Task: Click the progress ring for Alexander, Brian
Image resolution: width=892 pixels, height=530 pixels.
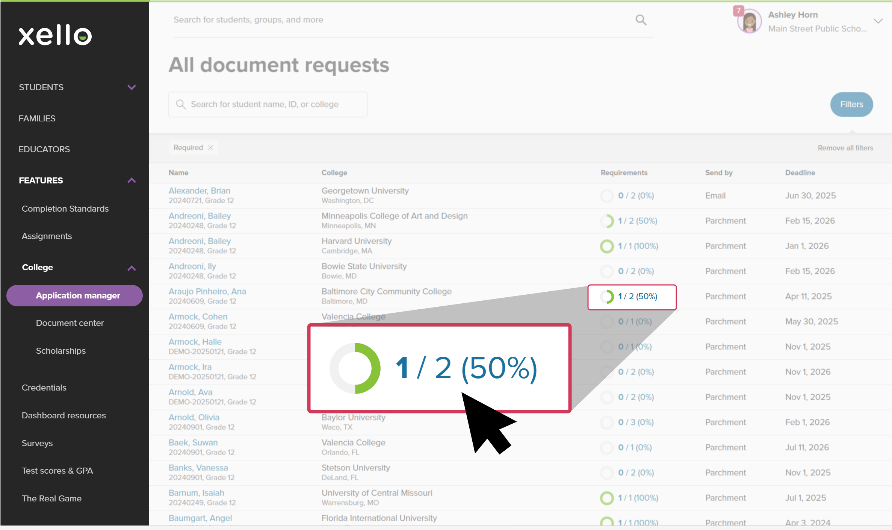Action: click(x=607, y=196)
